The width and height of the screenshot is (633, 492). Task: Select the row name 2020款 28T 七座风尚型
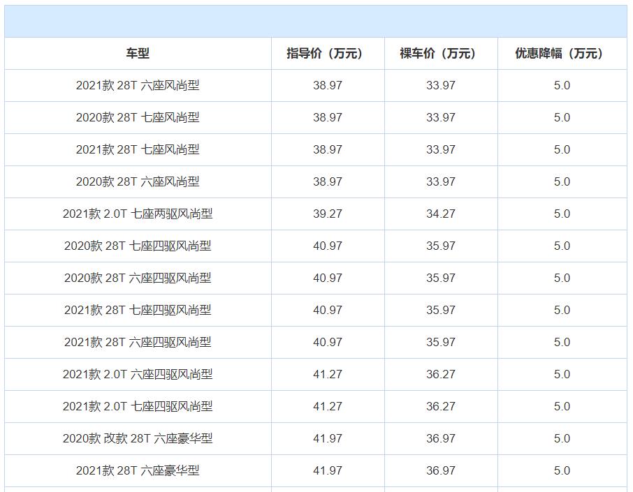point(138,117)
